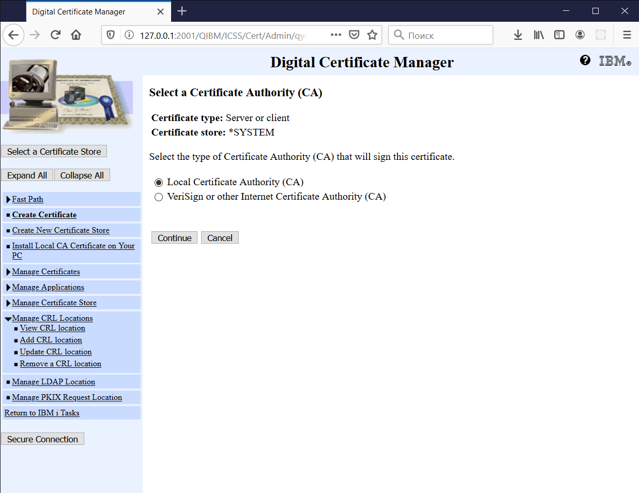
Task: Click the Cancel button
Action: pos(220,237)
